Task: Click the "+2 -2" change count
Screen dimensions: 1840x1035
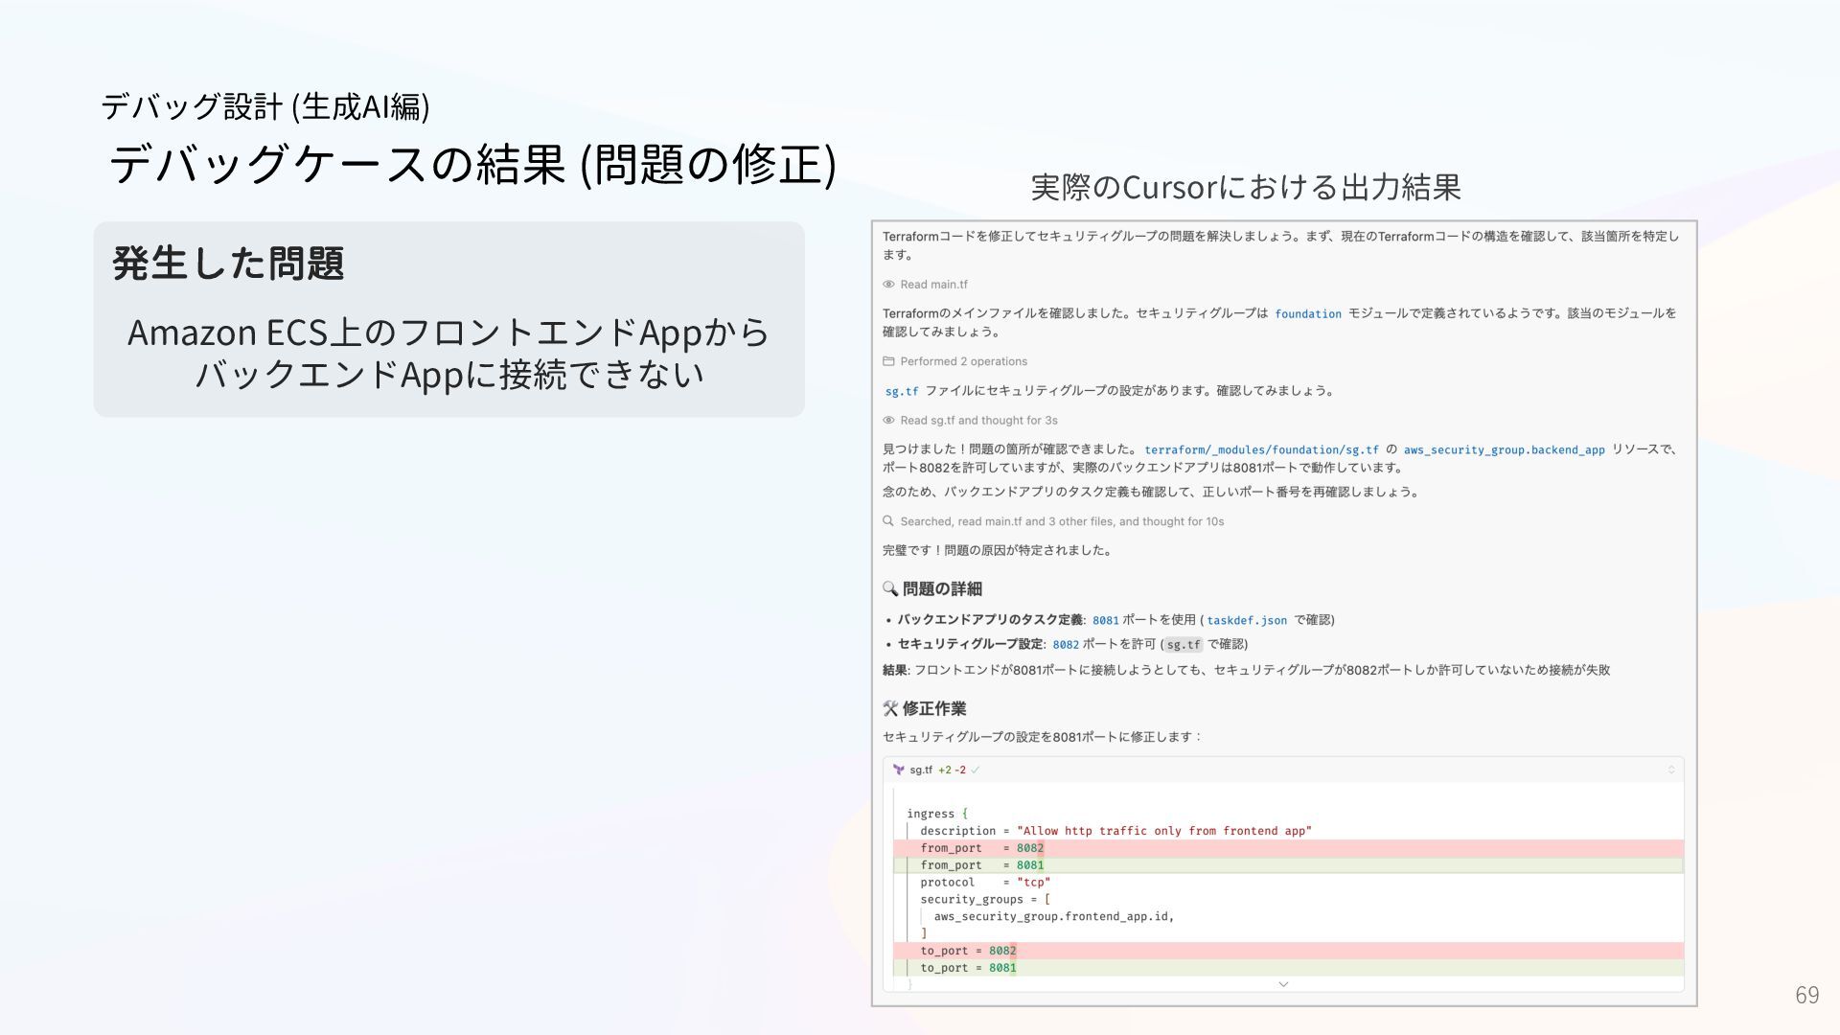Action: pyautogui.click(x=952, y=770)
